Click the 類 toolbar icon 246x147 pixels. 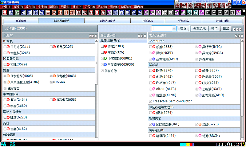coord(35,12)
